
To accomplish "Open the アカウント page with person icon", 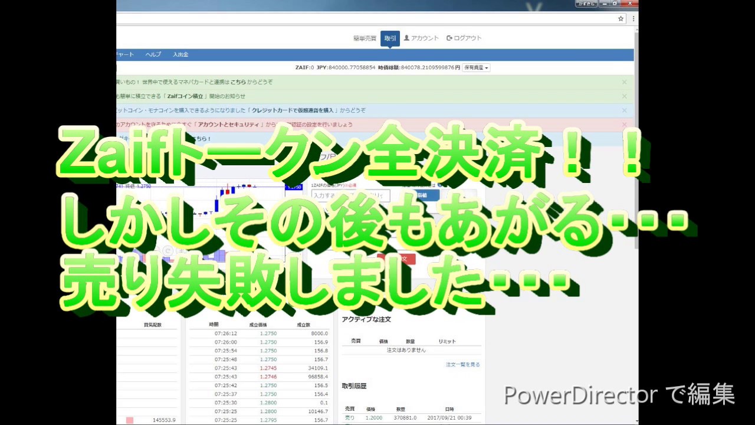I will 421,38.
